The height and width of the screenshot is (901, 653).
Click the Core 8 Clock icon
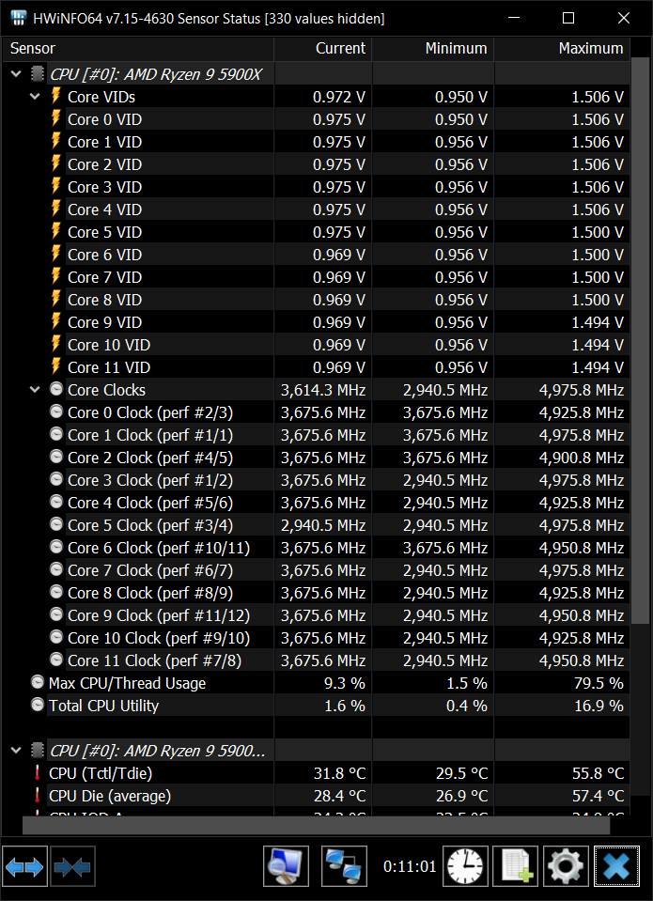point(55,592)
